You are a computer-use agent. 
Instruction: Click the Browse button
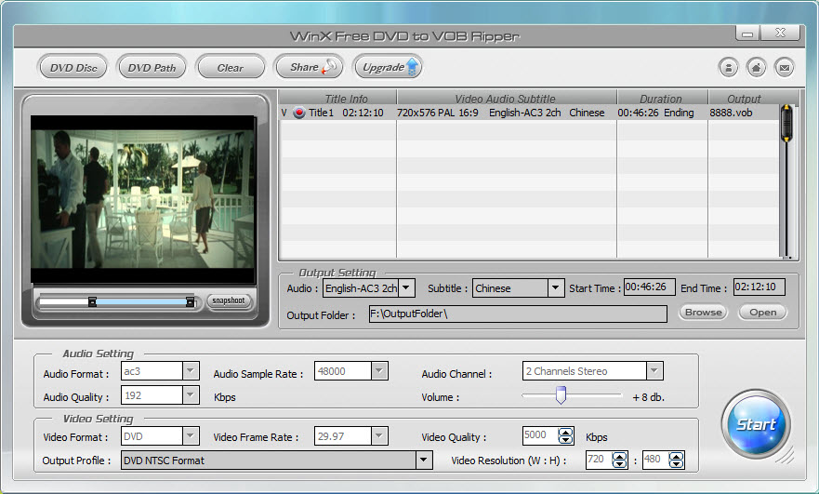[x=703, y=312]
